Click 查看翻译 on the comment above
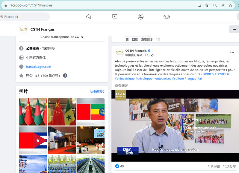This screenshot has height=173, width=239. coord(147,39)
